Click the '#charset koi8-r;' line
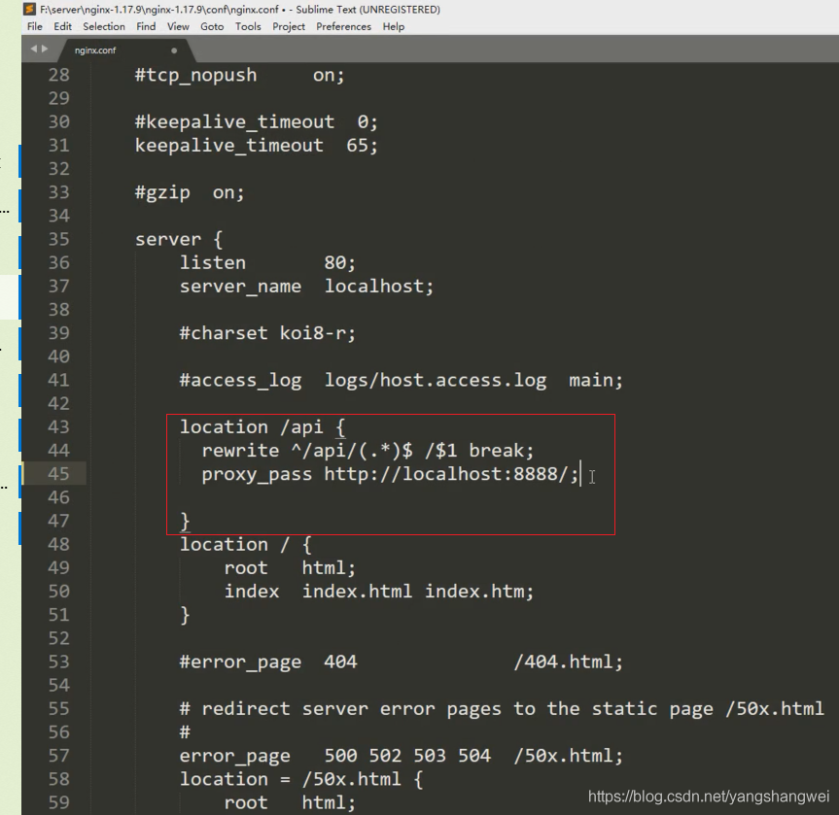Viewport: 839px width, 815px height. 267,333
